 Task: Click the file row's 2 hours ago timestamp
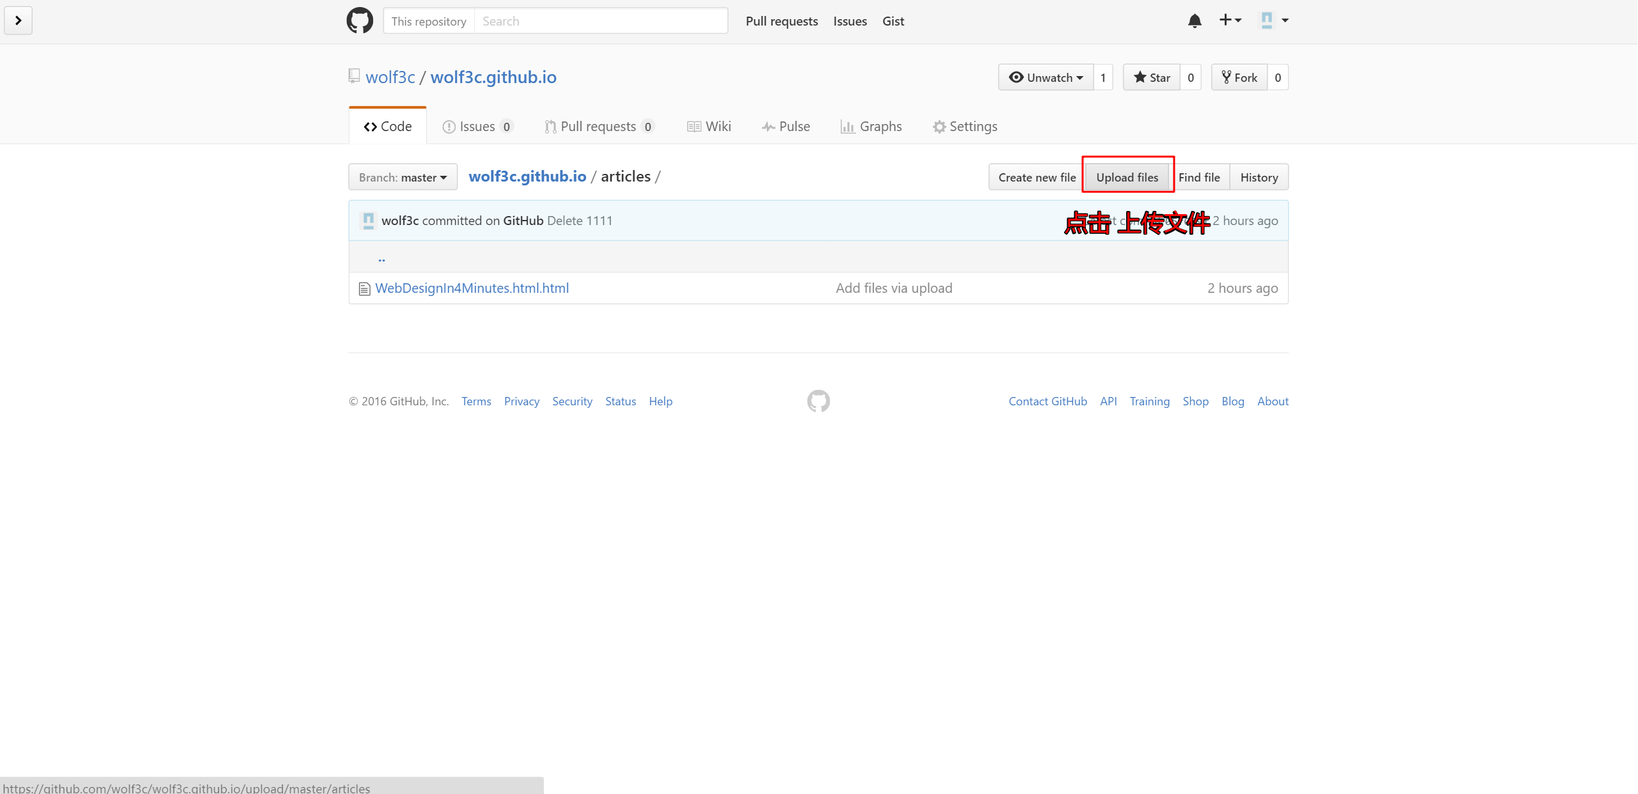(x=1243, y=288)
